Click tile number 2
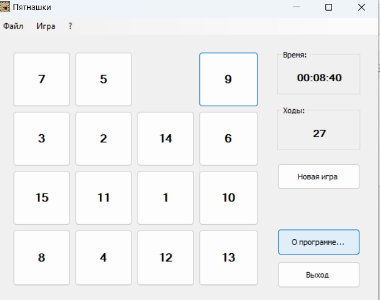The width and height of the screenshot is (380, 300). point(104,139)
